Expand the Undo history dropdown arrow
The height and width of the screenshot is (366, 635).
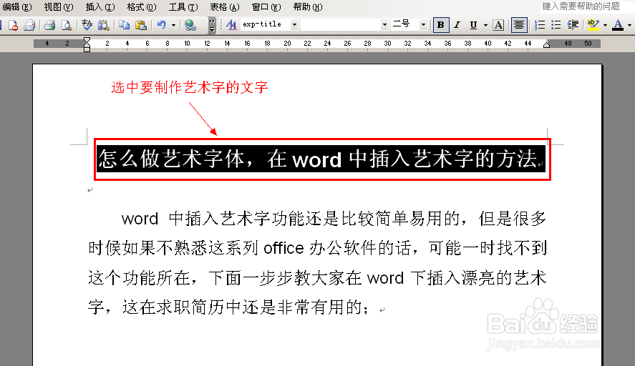[x=173, y=25]
